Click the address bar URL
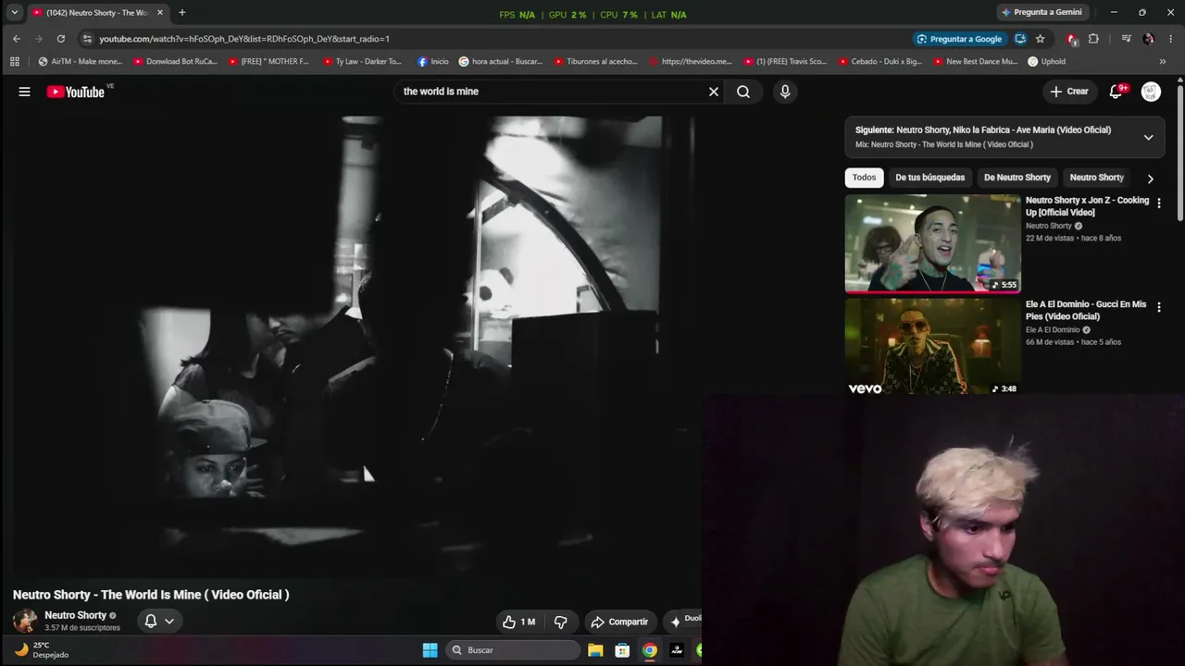 coord(244,39)
